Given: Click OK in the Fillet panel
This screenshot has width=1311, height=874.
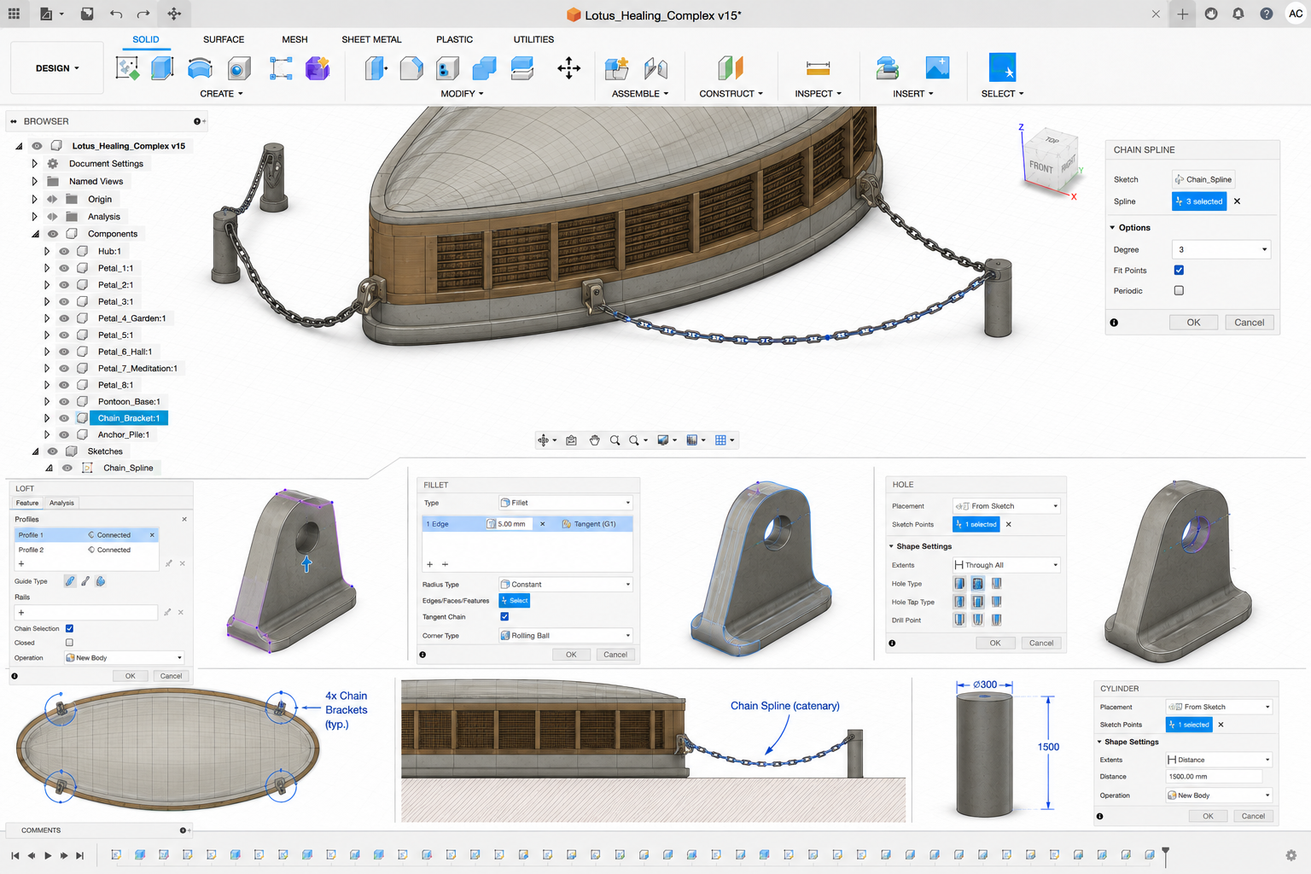Looking at the screenshot, I should click(571, 655).
